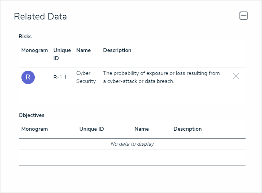Click the Objectives Description column header
The height and width of the screenshot is (193, 262).
coord(187,129)
